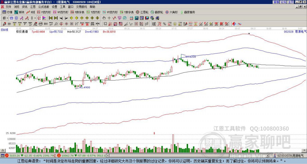Image resolution: width=307 pixels, height=164 pixels.
Task: Click the yin-yang taiji icon
Action: click(x=234, y=24)
